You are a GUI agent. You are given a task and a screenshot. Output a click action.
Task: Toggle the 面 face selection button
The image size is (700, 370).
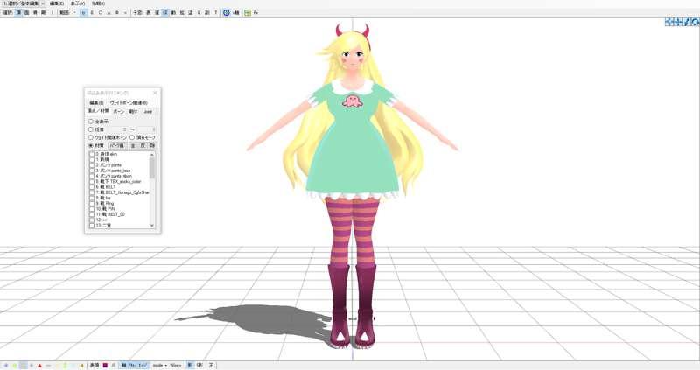click(x=27, y=12)
